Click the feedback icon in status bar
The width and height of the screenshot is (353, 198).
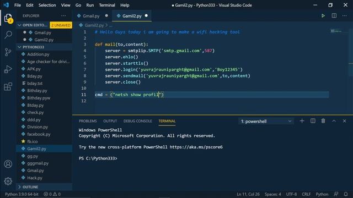[x=336, y=194]
